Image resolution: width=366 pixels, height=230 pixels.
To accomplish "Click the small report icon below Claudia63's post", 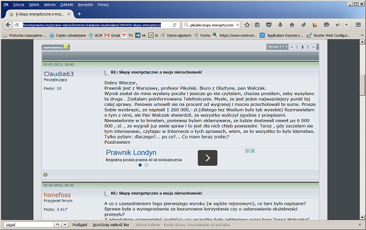I will (45, 175).
